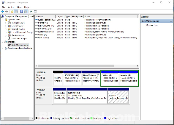Expand the Task Scheduler node
Viewport: 174px width, 125px height.
coord(6,23)
